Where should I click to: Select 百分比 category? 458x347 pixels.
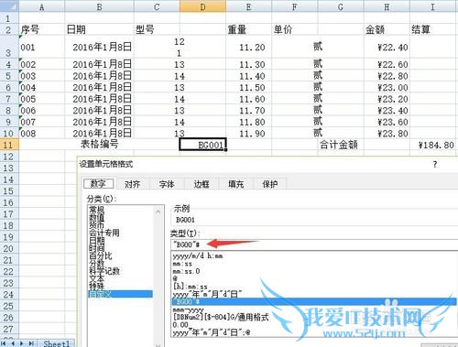tap(101, 255)
